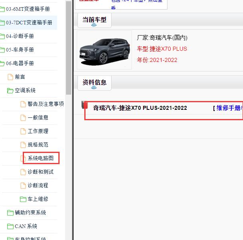
Task: Click folder icon beside 03-7DCT变速箱手册
Action: pos(2,23)
